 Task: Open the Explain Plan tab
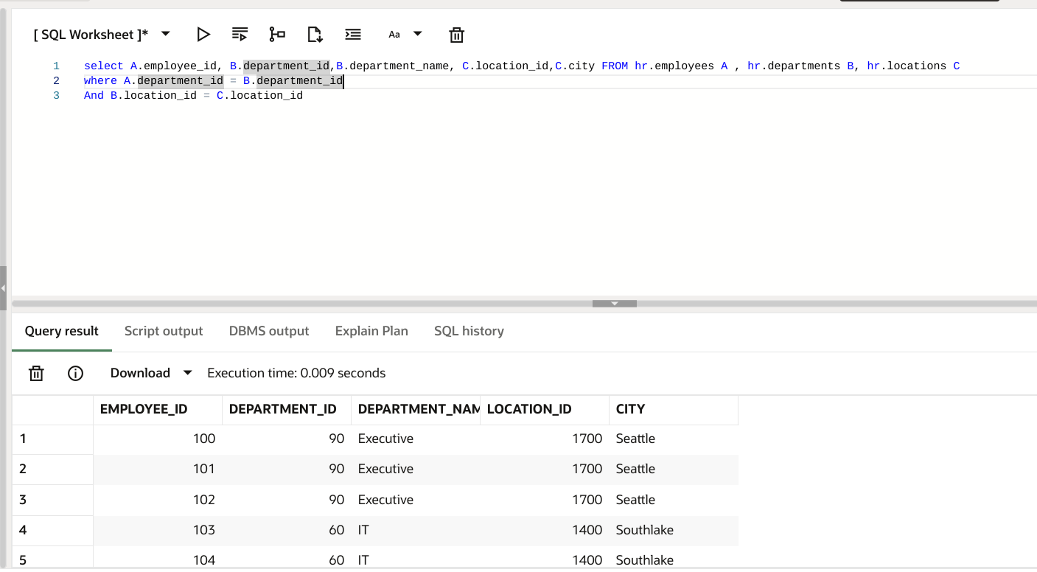(x=371, y=331)
